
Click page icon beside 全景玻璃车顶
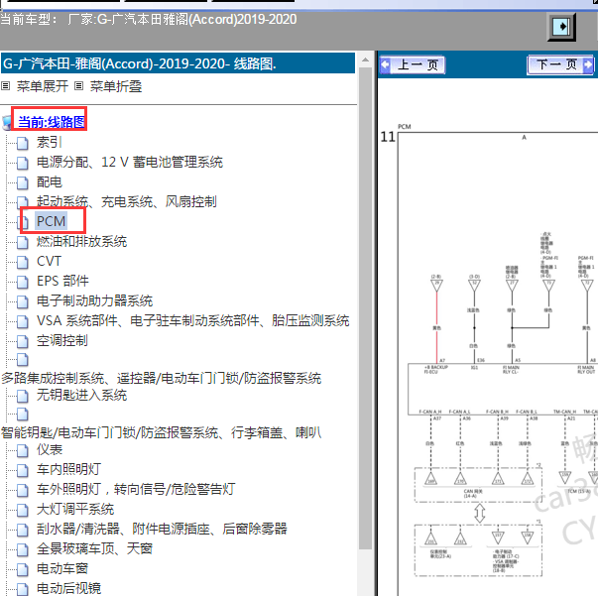[x=23, y=549]
